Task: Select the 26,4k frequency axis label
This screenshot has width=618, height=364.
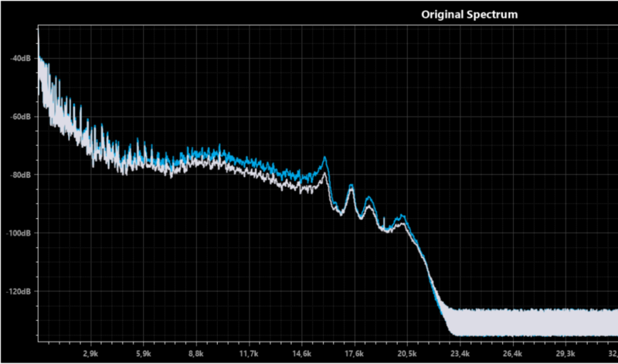Action: pos(513,353)
